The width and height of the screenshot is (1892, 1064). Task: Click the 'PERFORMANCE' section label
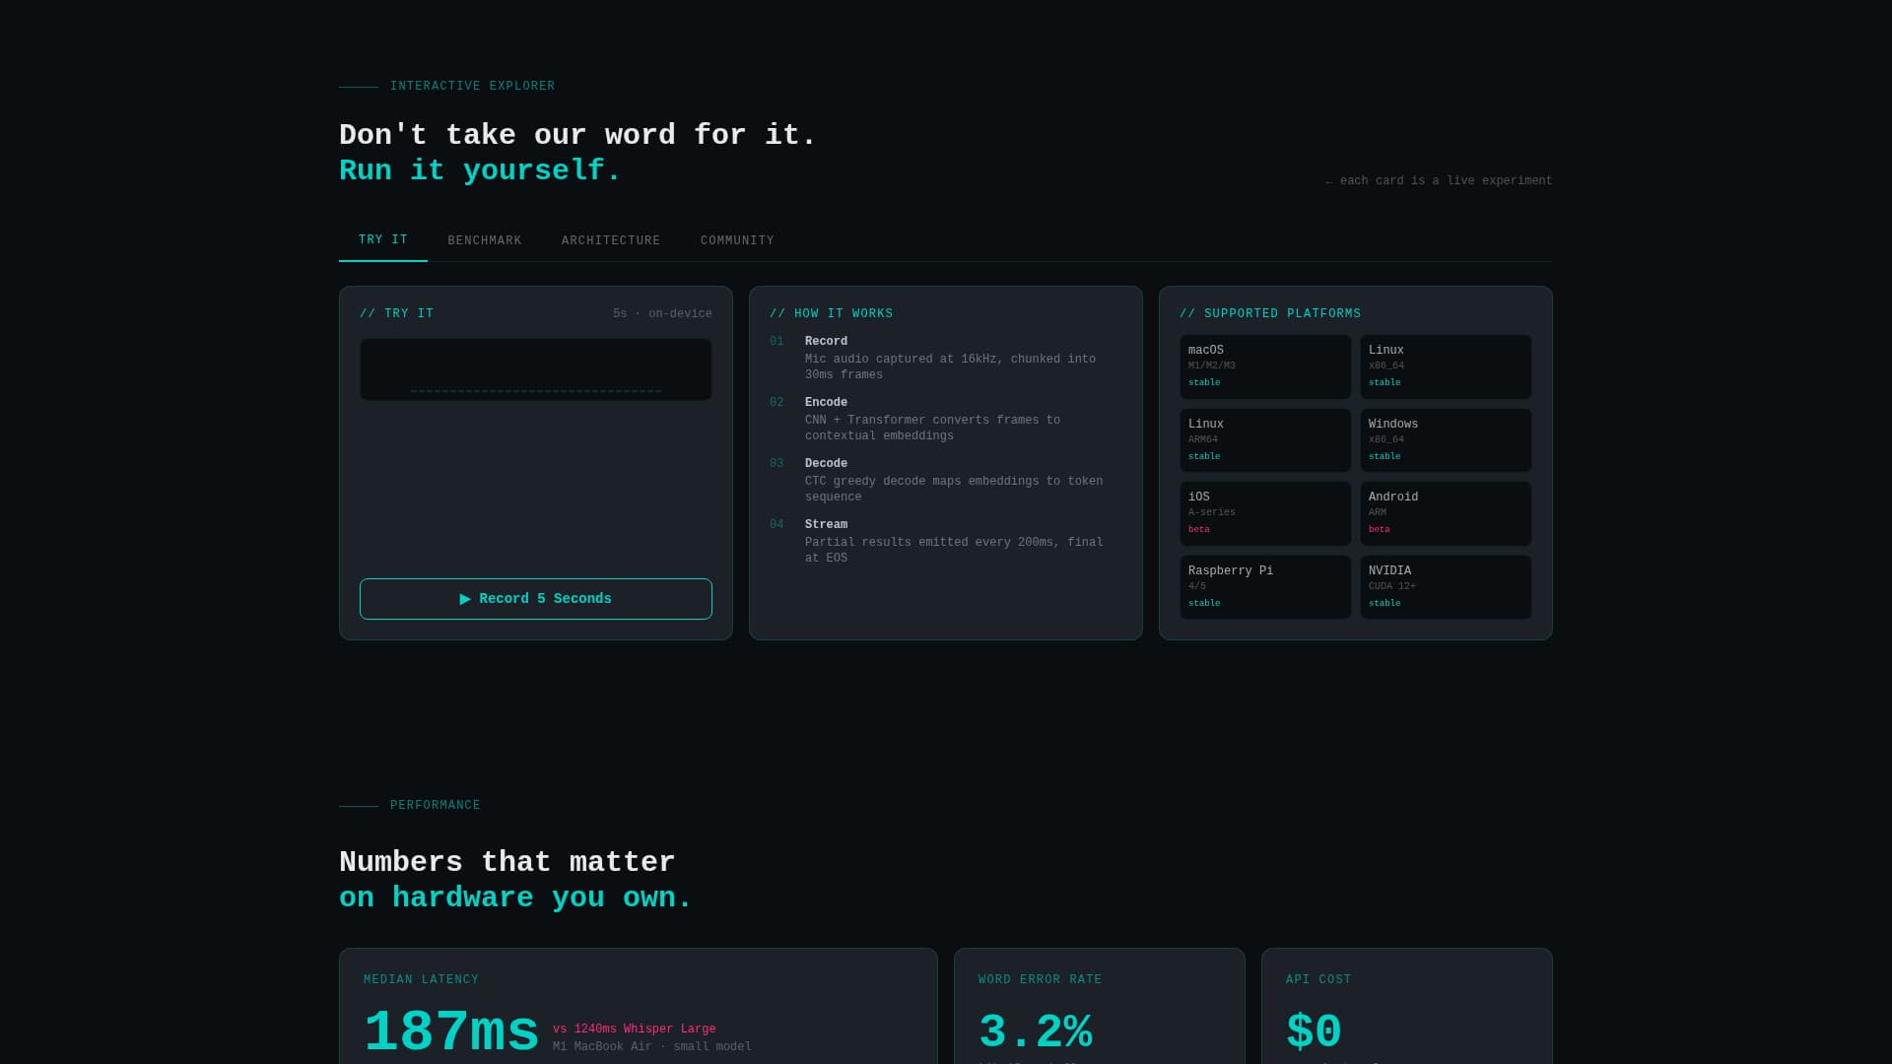click(436, 806)
